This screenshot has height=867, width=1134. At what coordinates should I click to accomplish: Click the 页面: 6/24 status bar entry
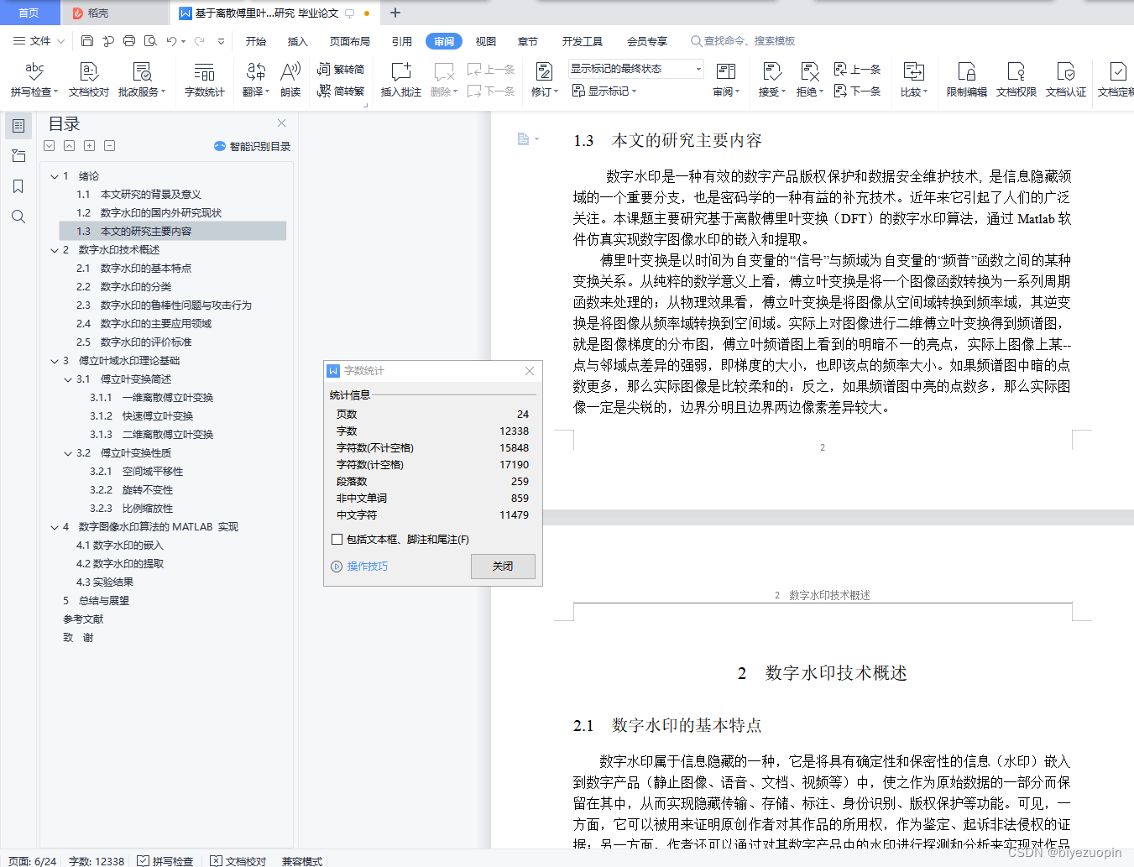tap(33, 861)
